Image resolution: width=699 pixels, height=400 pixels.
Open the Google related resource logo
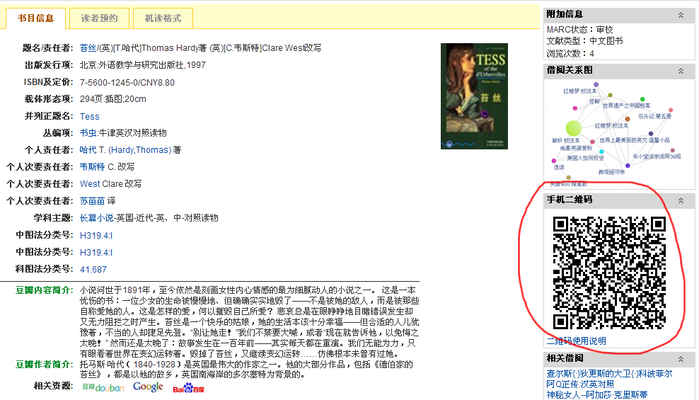coord(148,387)
